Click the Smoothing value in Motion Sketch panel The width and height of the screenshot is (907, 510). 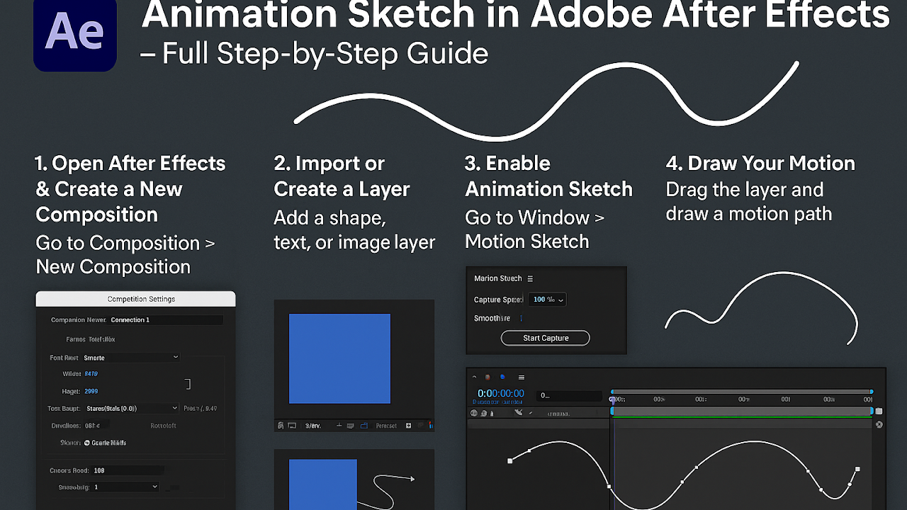click(x=522, y=319)
